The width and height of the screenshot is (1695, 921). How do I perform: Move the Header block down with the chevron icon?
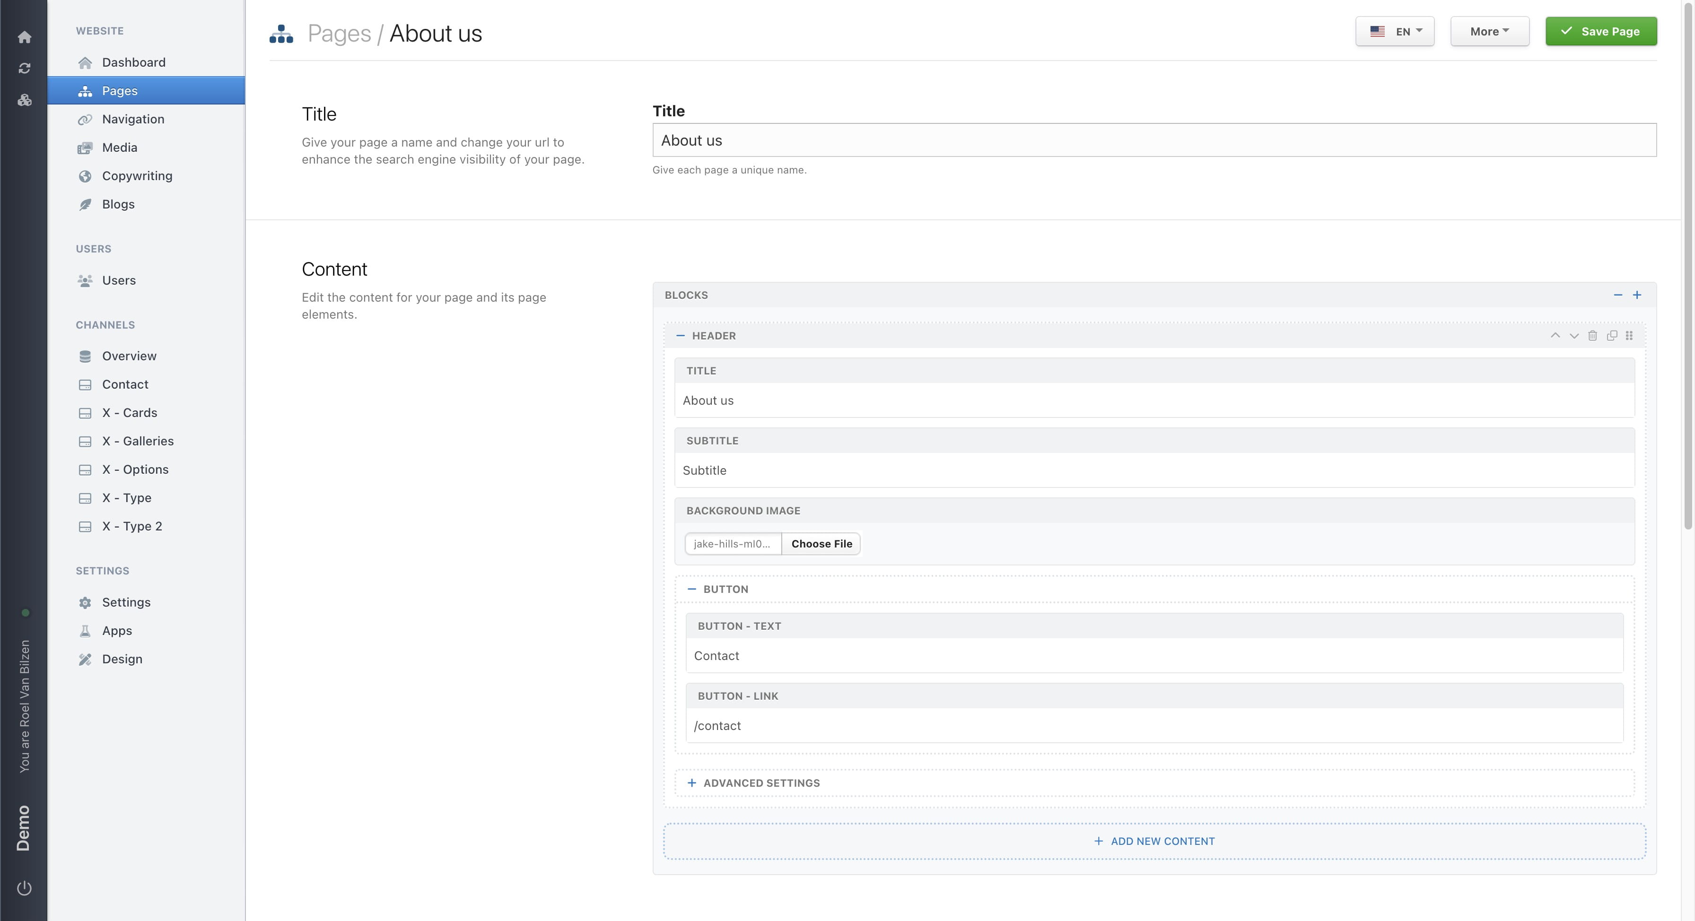pyautogui.click(x=1573, y=336)
